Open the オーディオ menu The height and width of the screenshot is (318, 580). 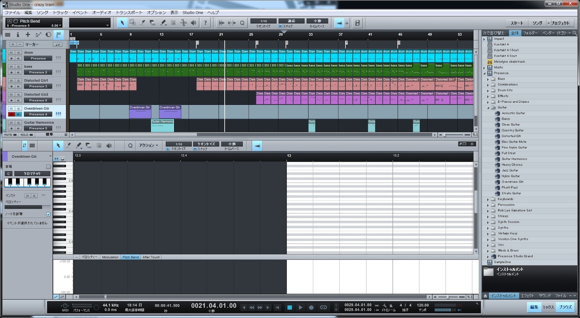101,13
